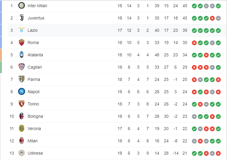Click Udinese's goal difference value -14
Viewport: 227px width, 160px height.
pos(175,153)
